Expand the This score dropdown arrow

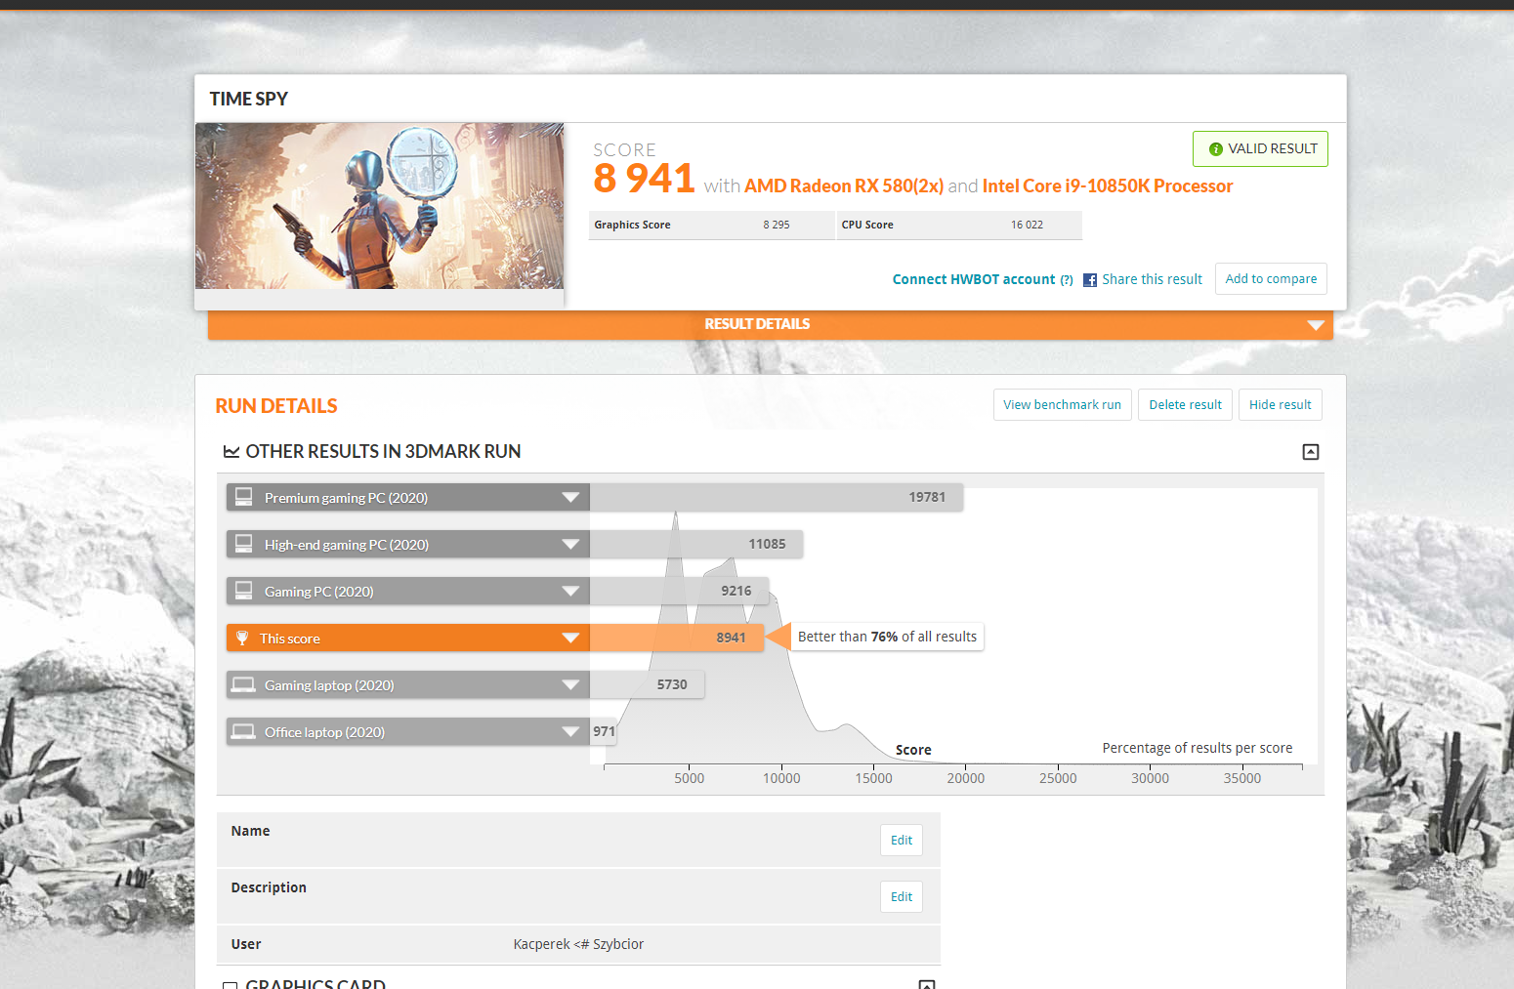pyautogui.click(x=570, y=639)
